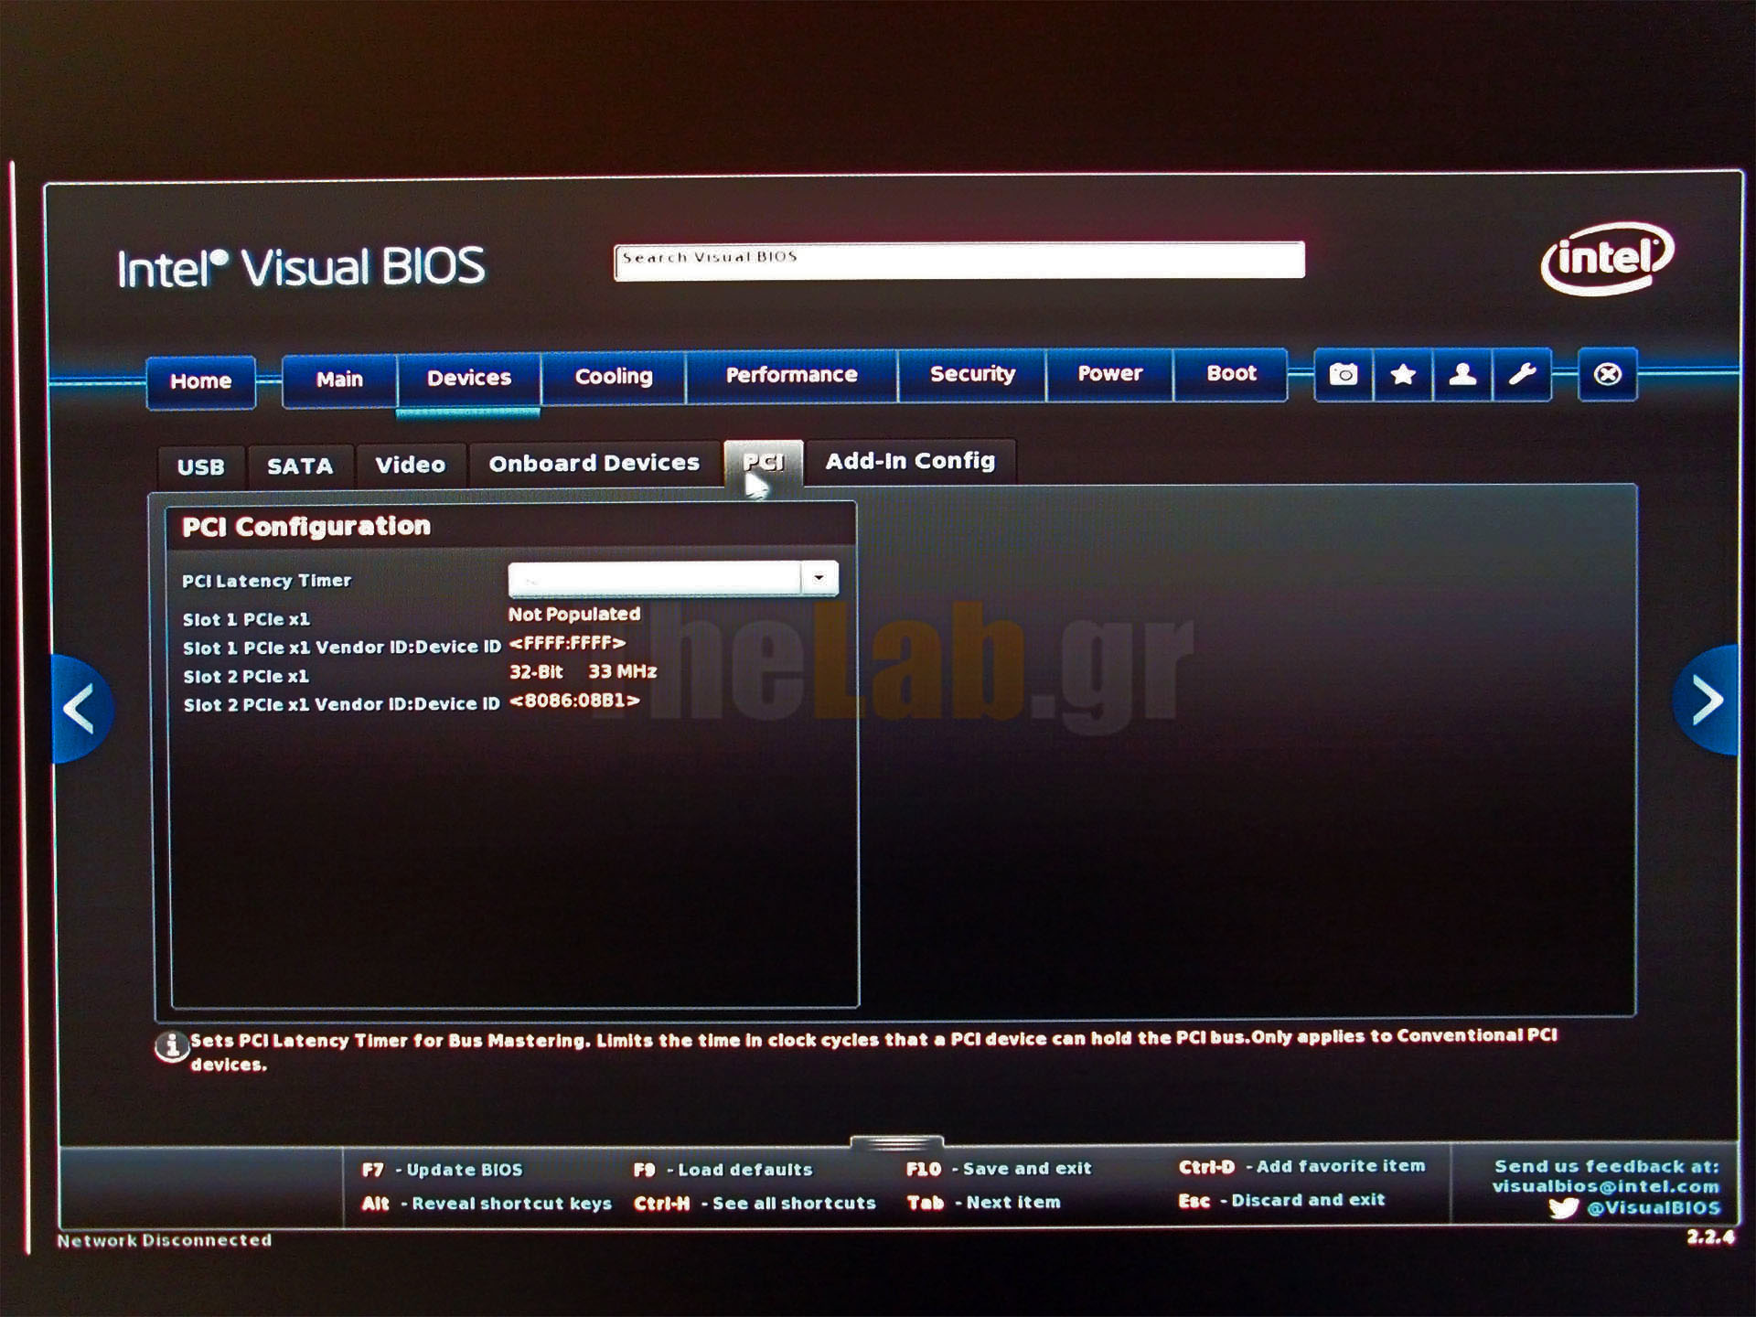Click the Home button
This screenshot has width=1756, height=1317.
pyautogui.click(x=200, y=381)
